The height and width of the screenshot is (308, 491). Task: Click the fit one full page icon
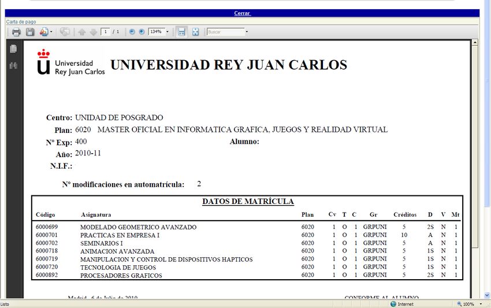pyautogui.click(x=195, y=32)
